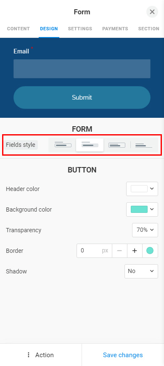The height and width of the screenshot is (366, 164).
Task: Open the Shadow dropdown set to No
Action: [141, 271]
